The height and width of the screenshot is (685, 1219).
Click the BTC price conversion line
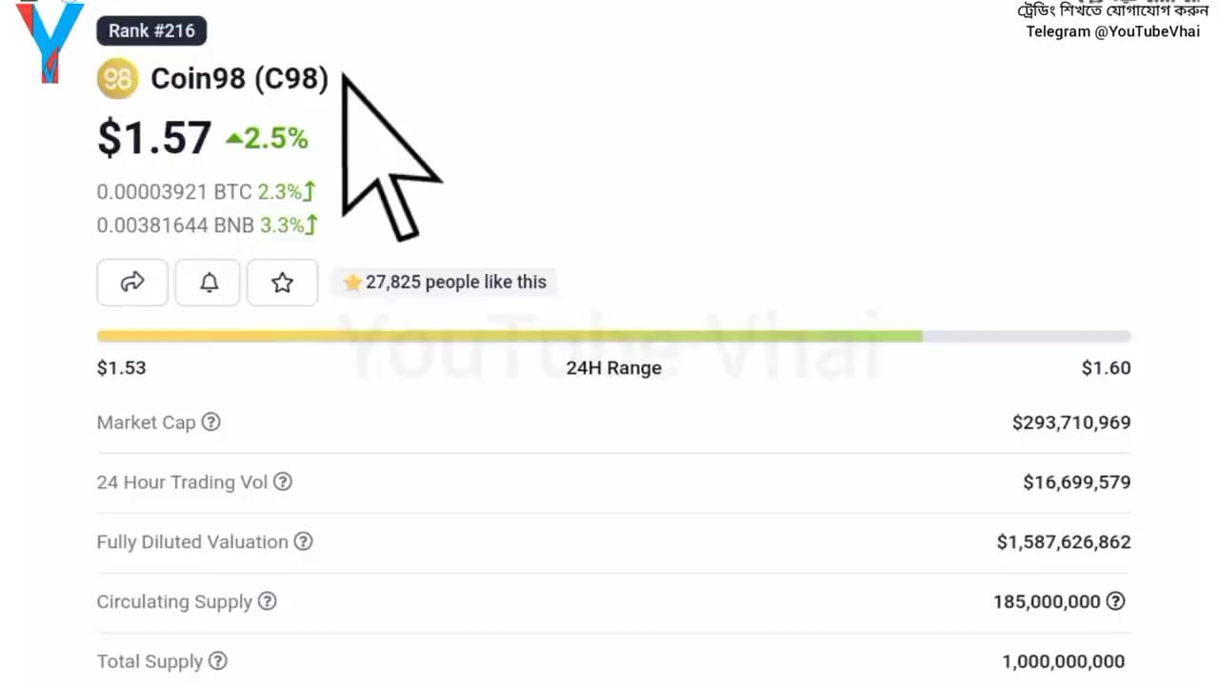(207, 191)
